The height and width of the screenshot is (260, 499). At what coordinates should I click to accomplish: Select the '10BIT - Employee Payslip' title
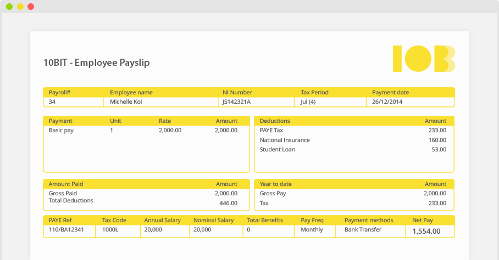tap(96, 63)
